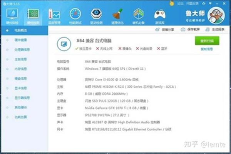Select 电脑概览 in the sidebar
The width and height of the screenshot is (231, 154).
coord(25,30)
